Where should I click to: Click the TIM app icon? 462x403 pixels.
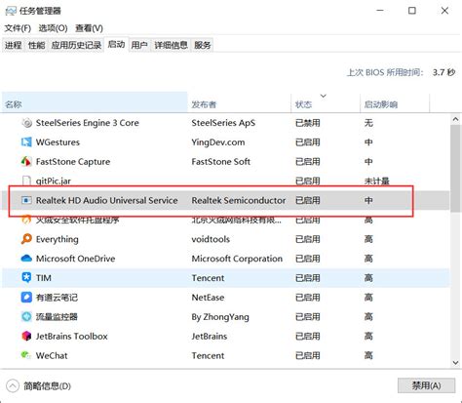[x=26, y=278]
